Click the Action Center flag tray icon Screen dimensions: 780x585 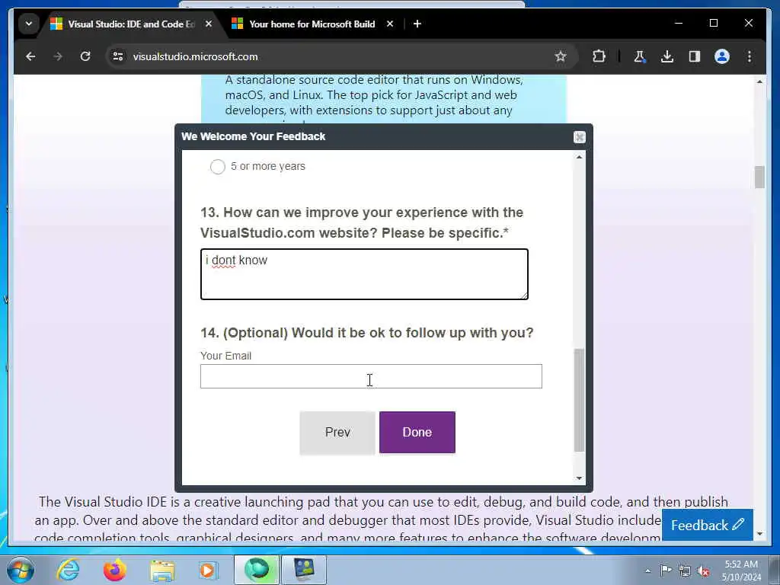[x=666, y=570]
